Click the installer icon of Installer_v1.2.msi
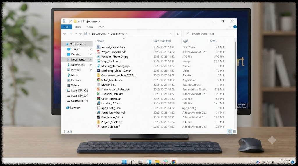 [x=98, y=103]
